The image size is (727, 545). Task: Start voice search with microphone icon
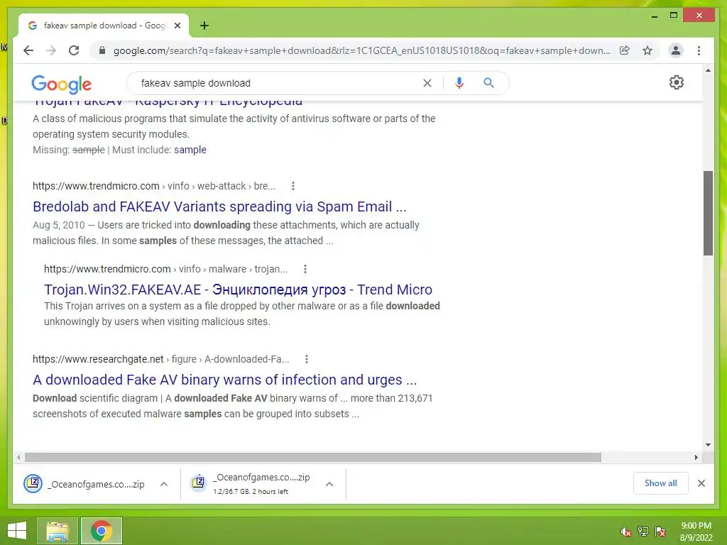click(459, 83)
